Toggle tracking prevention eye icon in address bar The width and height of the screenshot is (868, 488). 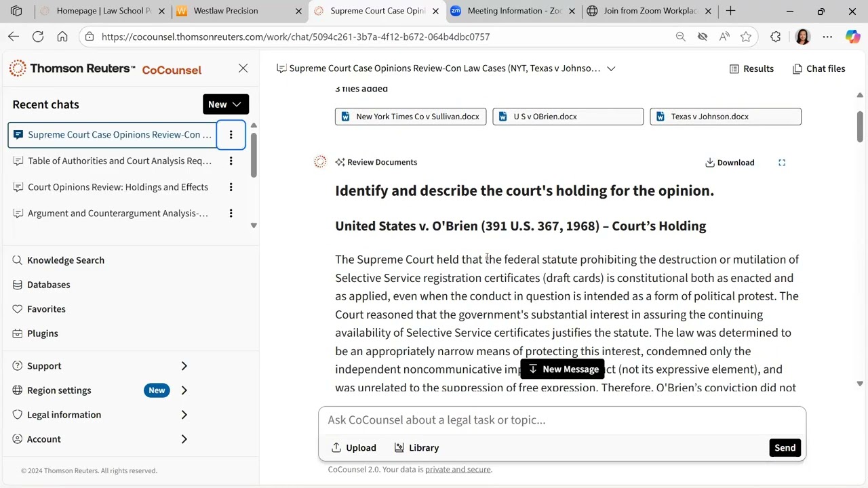[703, 37]
